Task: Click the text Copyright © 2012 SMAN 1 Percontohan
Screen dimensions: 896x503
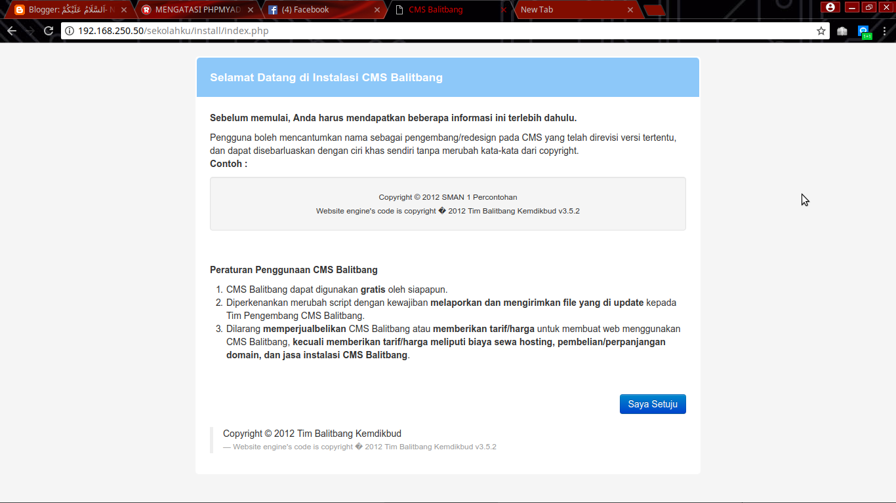Action: [448, 197]
